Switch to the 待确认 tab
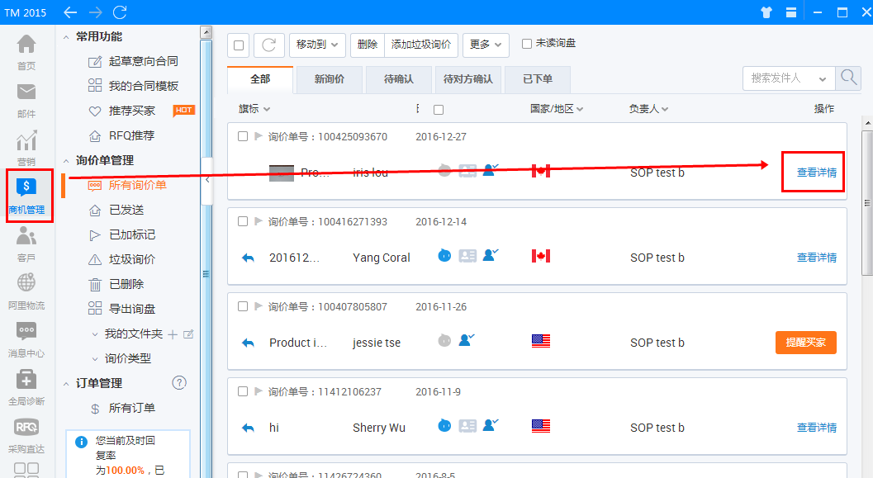Image resolution: width=873 pixels, height=478 pixels. click(399, 79)
